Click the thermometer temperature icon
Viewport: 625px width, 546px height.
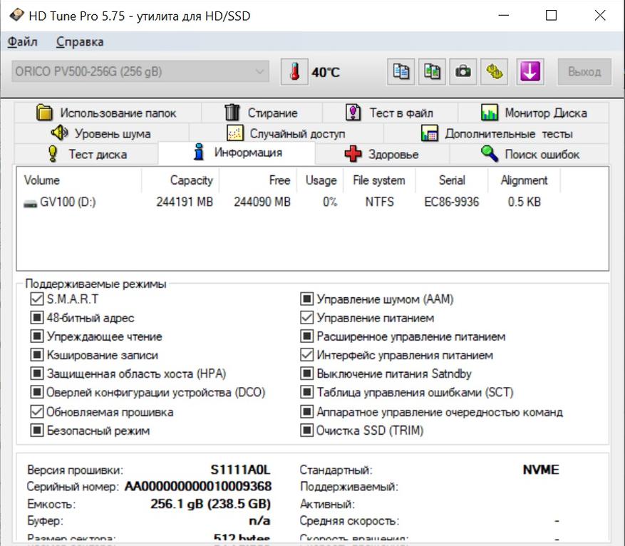pyautogui.click(x=294, y=72)
